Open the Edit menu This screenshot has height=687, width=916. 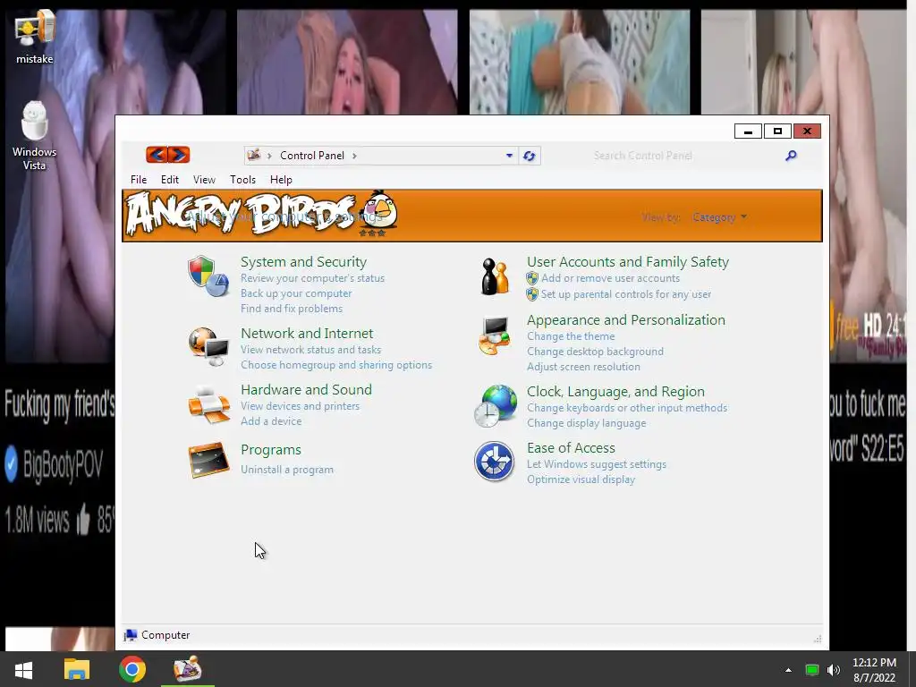[x=170, y=180]
